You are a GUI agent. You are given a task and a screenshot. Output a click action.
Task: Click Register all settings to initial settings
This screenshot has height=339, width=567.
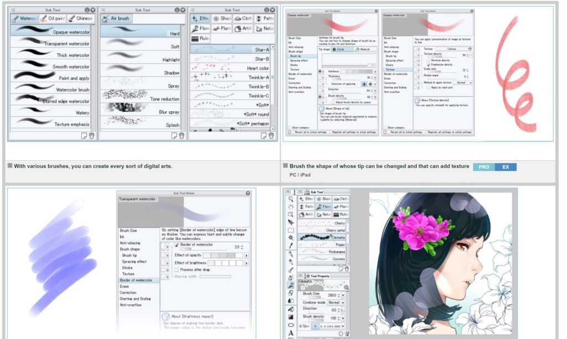click(x=449, y=132)
